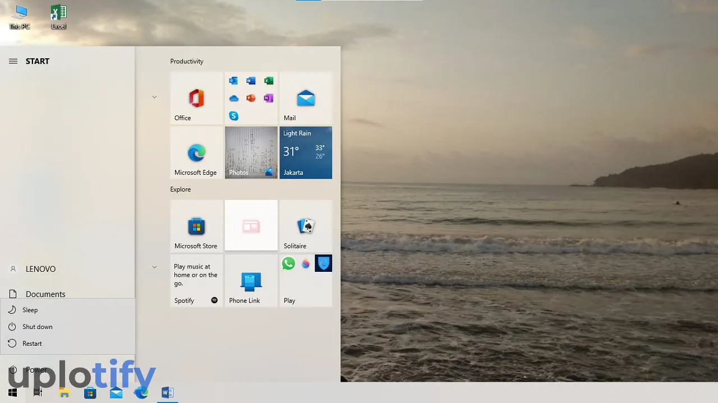Image resolution: width=718 pixels, height=403 pixels.
Task: Open the Mail tile
Action: click(x=306, y=98)
